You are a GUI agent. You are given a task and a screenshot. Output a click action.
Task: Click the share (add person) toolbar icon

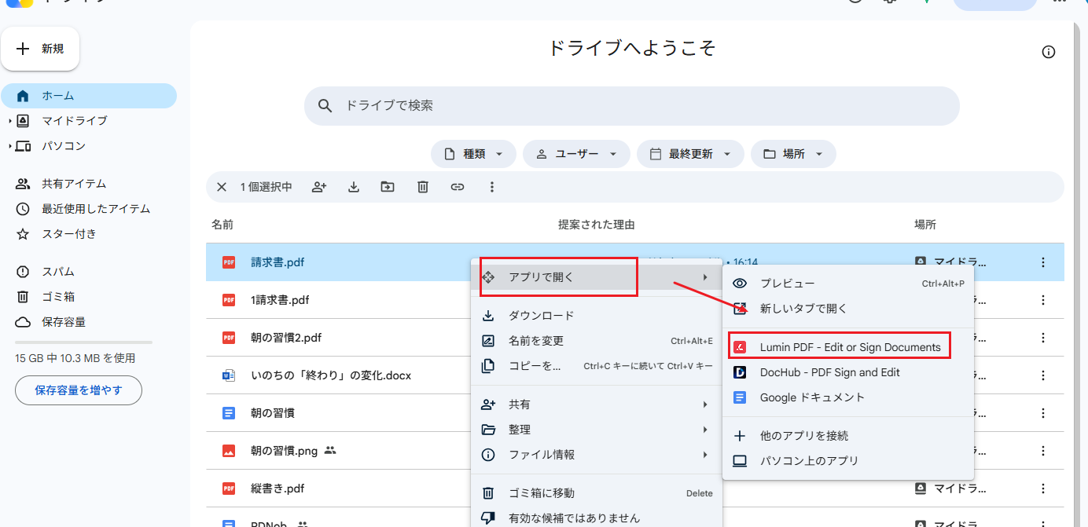coord(319,187)
